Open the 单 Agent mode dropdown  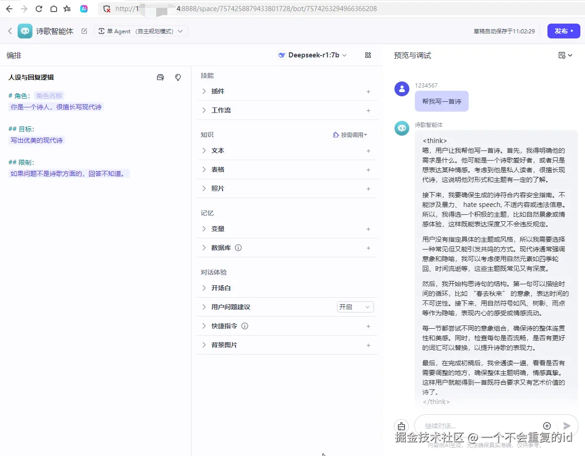pyautogui.click(x=141, y=31)
